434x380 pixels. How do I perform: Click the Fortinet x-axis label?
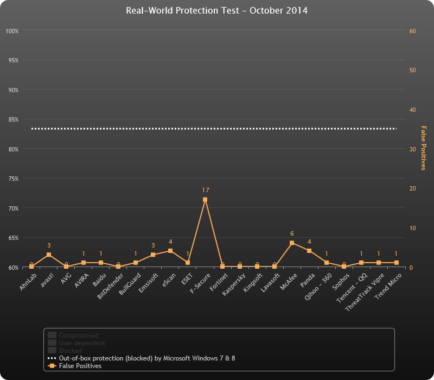pyautogui.click(x=219, y=282)
